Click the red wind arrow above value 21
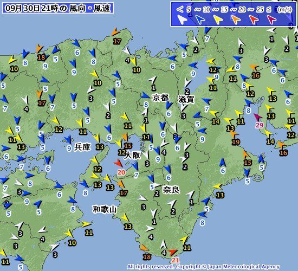The width and height of the screenshot is (298, 271). click(x=173, y=253)
